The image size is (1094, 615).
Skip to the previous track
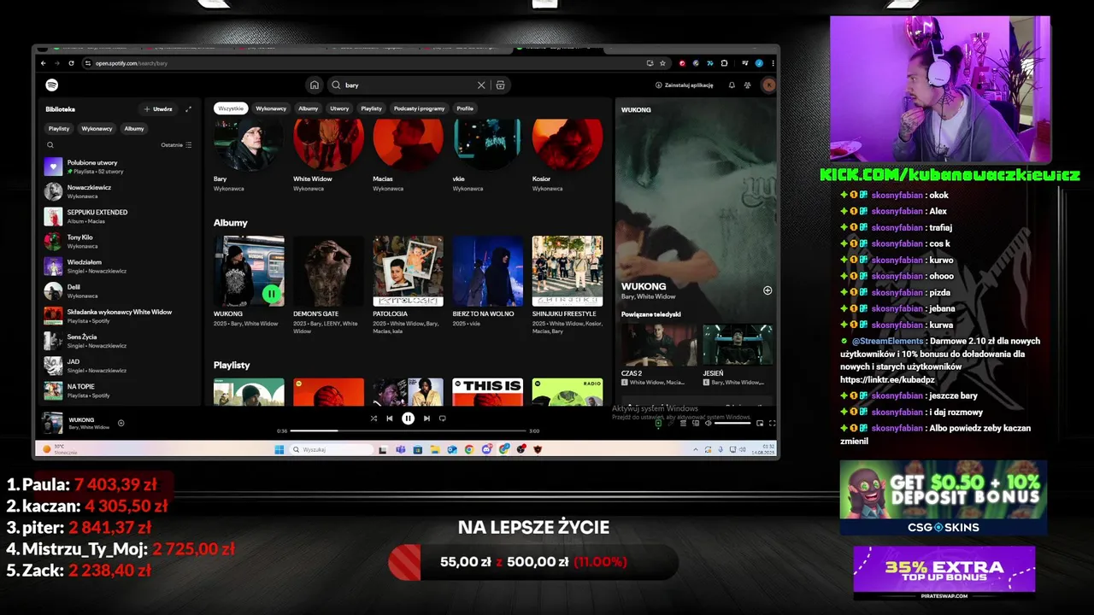point(390,419)
